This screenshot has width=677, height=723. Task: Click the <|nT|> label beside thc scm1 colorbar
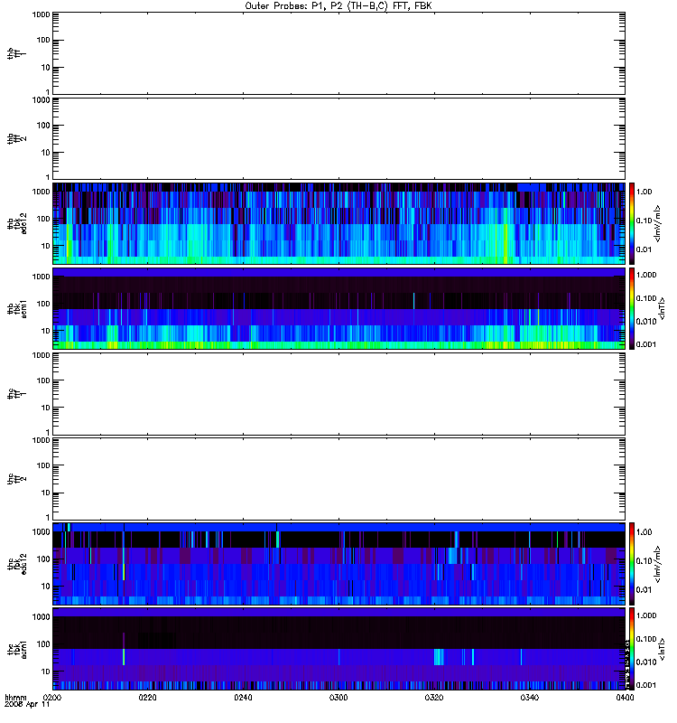click(x=663, y=649)
